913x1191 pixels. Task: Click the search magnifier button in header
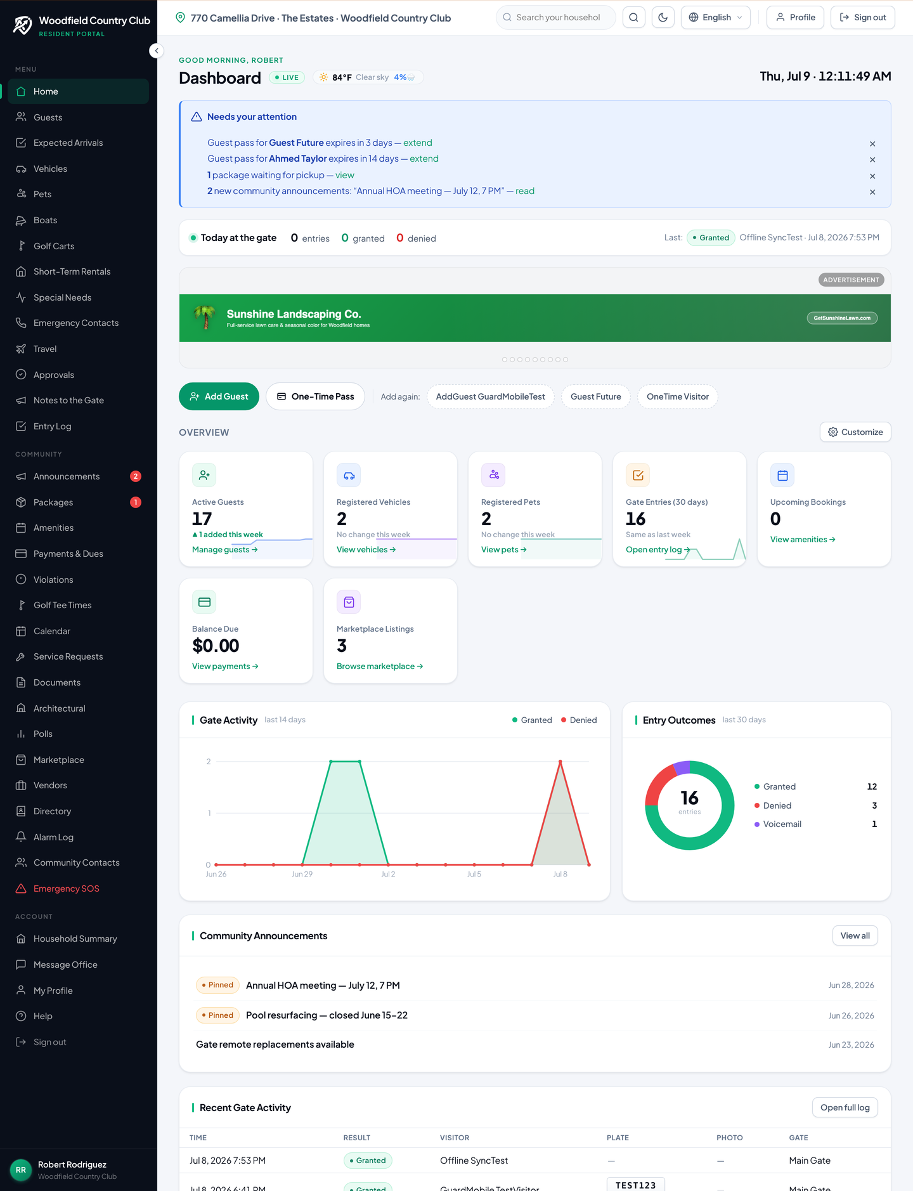pyautogui.click(x=633, y=18)
